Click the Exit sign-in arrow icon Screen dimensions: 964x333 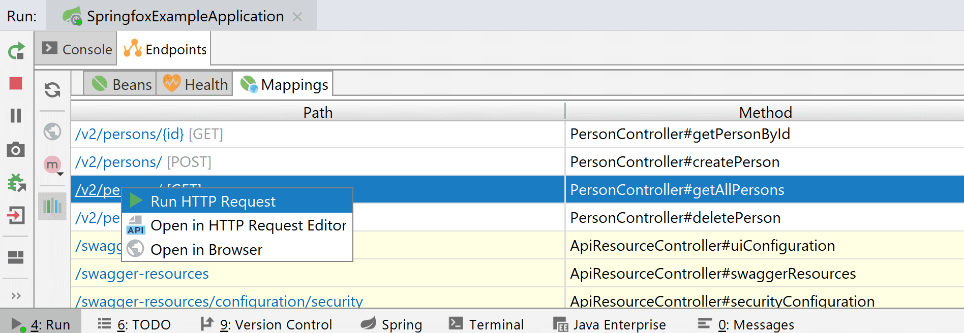16,215
